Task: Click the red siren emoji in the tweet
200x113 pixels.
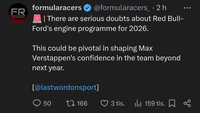Action: pyautogui.click(x=37, y=19)
